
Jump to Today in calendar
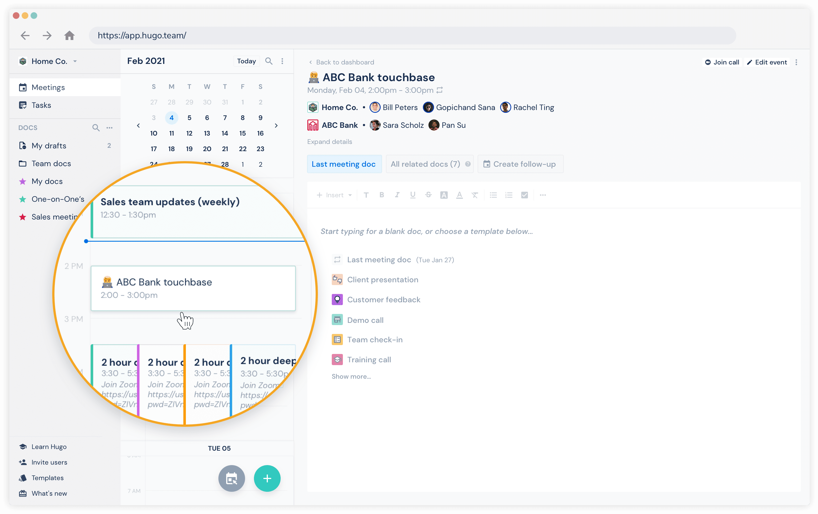pyautogui.click(x=246, y=61)
